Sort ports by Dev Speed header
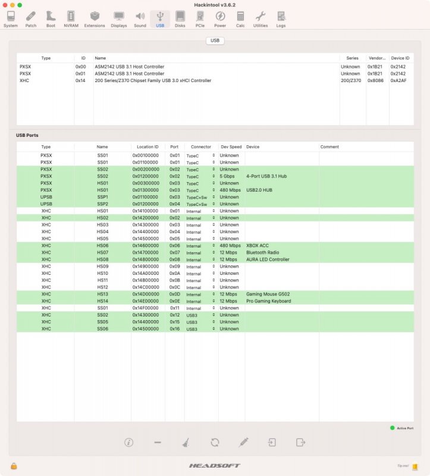 (231, 146)
